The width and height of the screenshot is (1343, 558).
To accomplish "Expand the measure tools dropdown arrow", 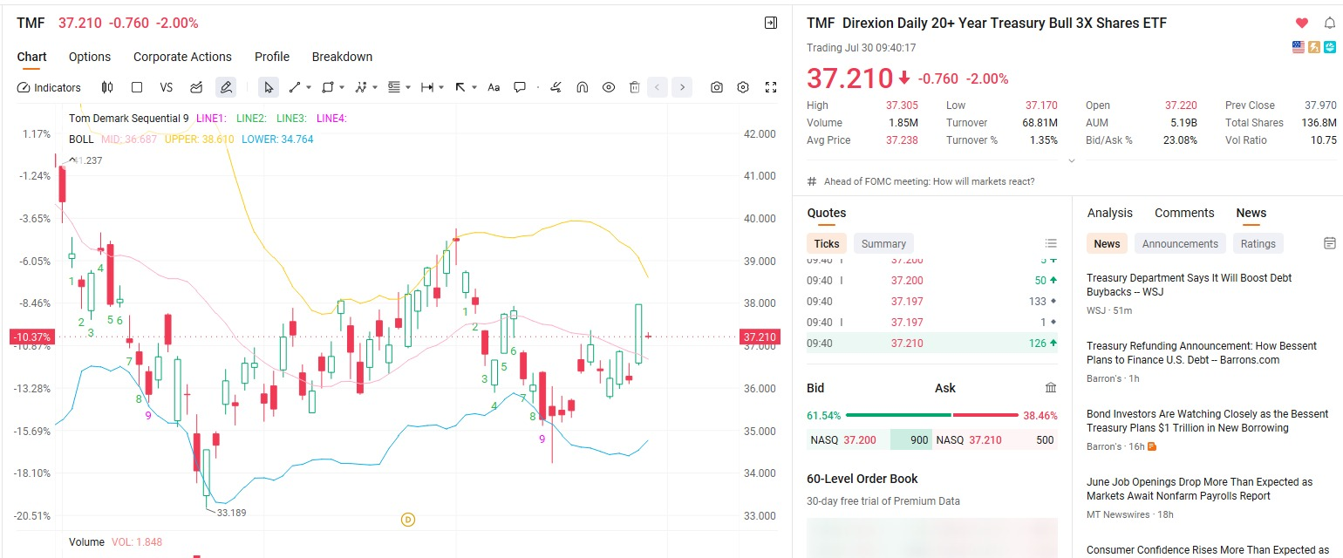I will pos(441,87).
